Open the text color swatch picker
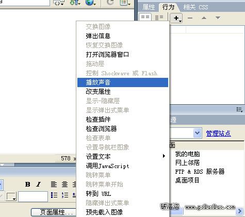This screenshot has width=245, height=217. pos(11,196)
